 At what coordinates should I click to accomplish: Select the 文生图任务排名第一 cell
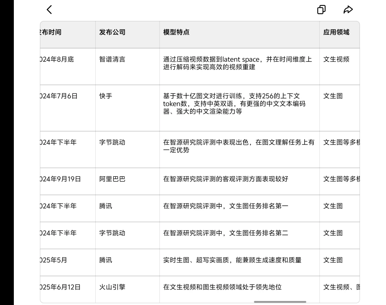point(239,208)
